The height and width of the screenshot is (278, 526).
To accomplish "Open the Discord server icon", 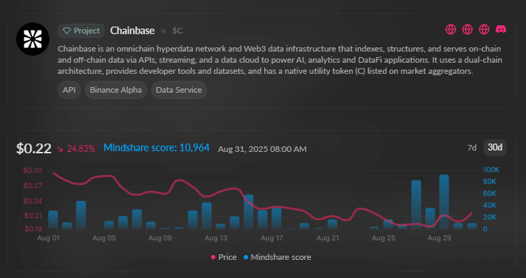I will pos(501,29).
